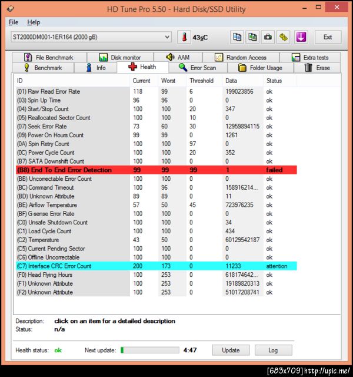Select Power Cycle Count row
Image resolution: width=353 pixels, height=377 pixels.
click(156, 153)
